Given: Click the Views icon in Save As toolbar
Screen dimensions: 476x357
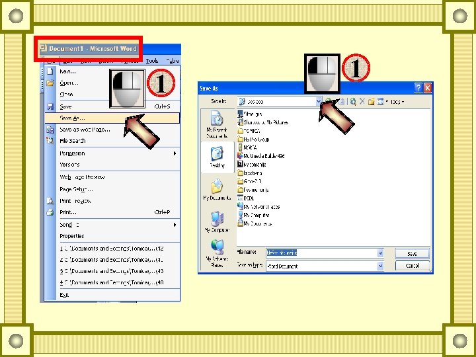Looking at the screenshot, I should pos(380,102).
